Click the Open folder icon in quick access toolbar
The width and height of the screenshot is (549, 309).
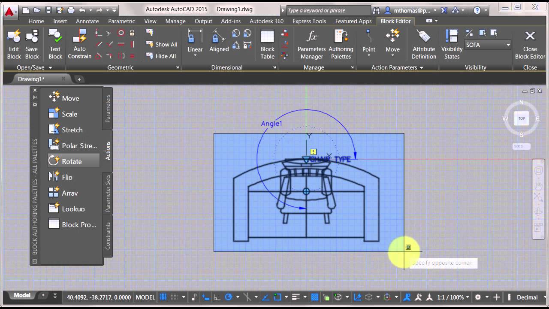37,10
